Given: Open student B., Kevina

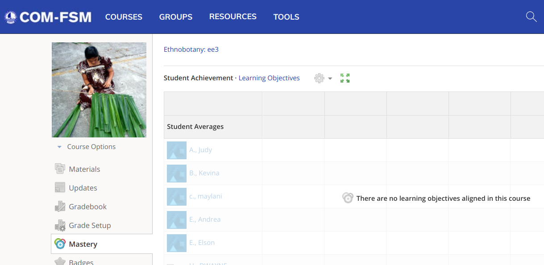Looking at the screenshot, I should 204,173.
